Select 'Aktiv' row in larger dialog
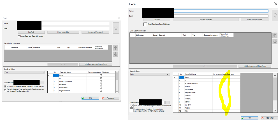This screenshot has width=278, height=120. pyautogui.click(x=207, y=111)
